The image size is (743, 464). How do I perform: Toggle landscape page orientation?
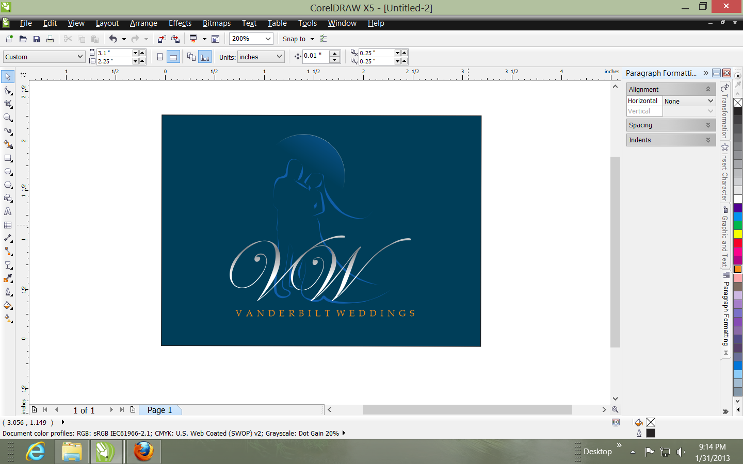coord(173,57)
